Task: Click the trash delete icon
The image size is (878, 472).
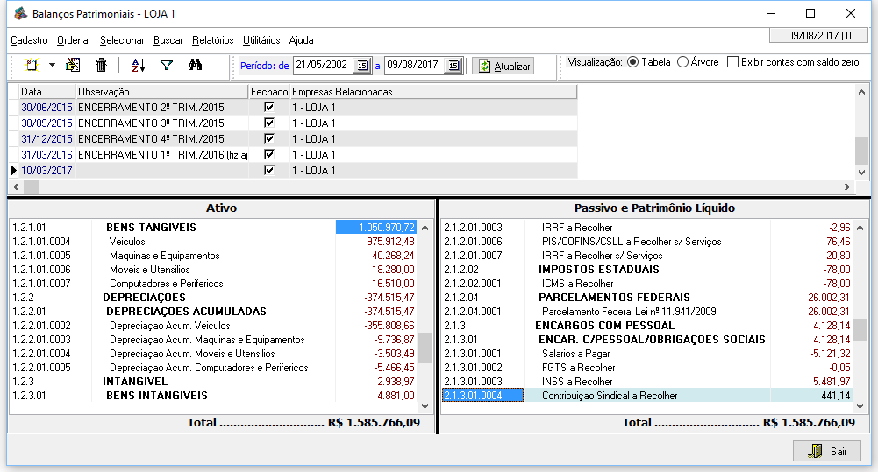Action: pos(101,66)
